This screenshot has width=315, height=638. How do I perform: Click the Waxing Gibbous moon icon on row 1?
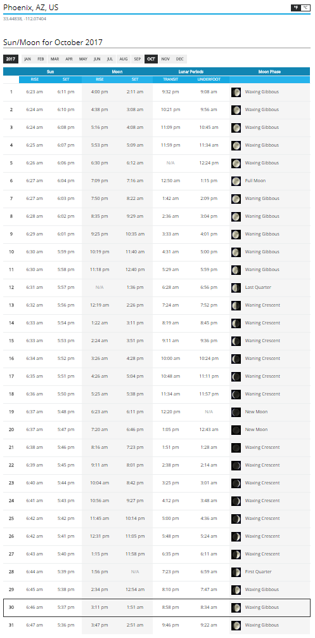(236, 92)
